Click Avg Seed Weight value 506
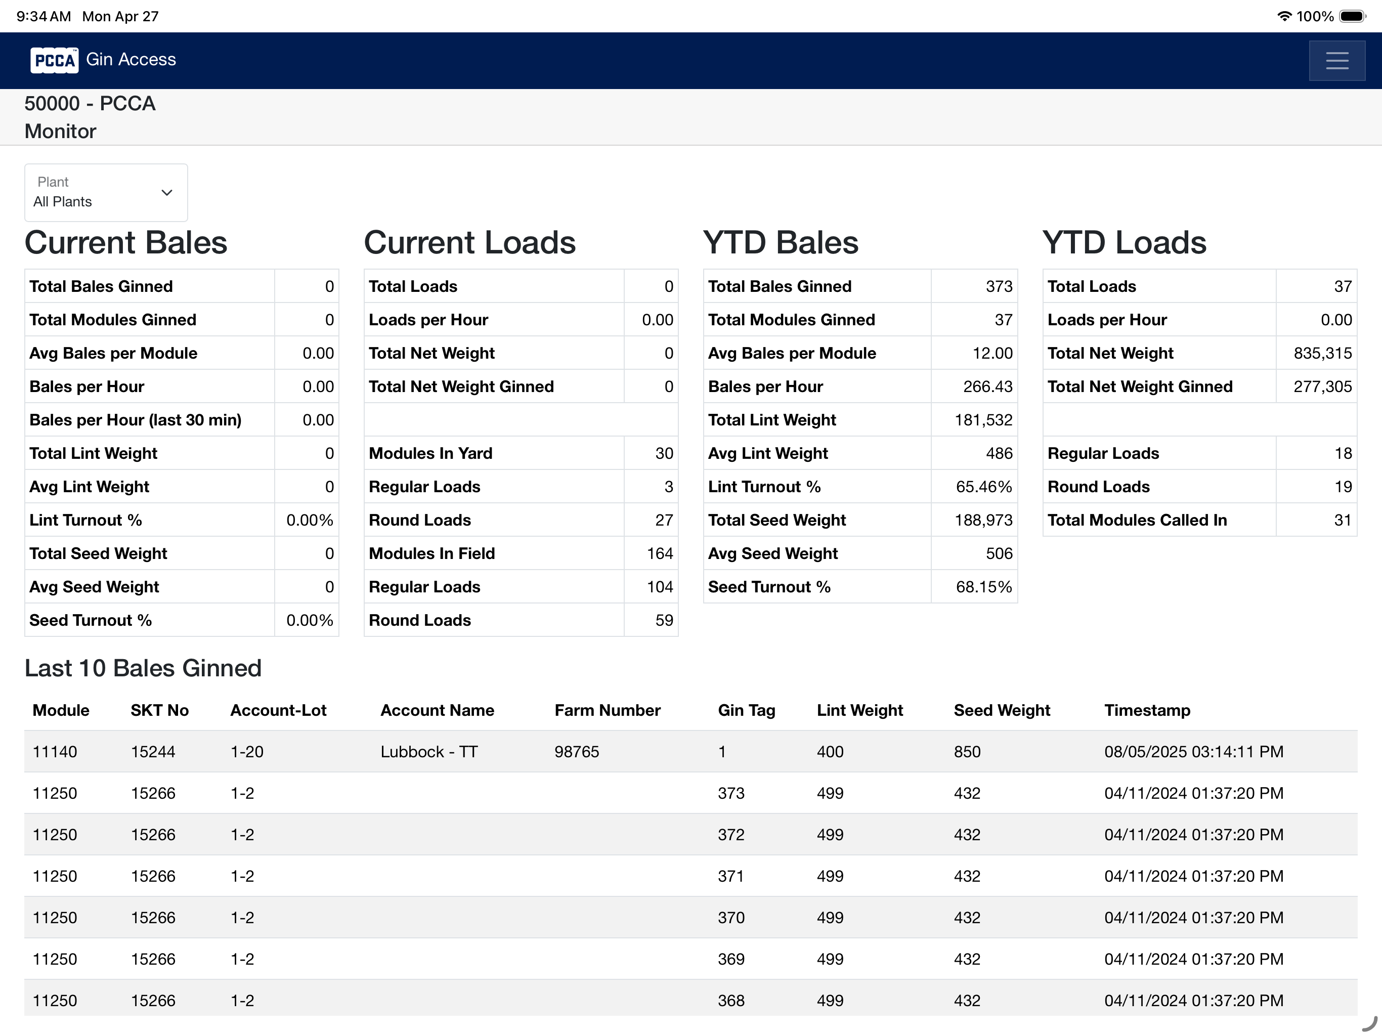 (999, 553)
